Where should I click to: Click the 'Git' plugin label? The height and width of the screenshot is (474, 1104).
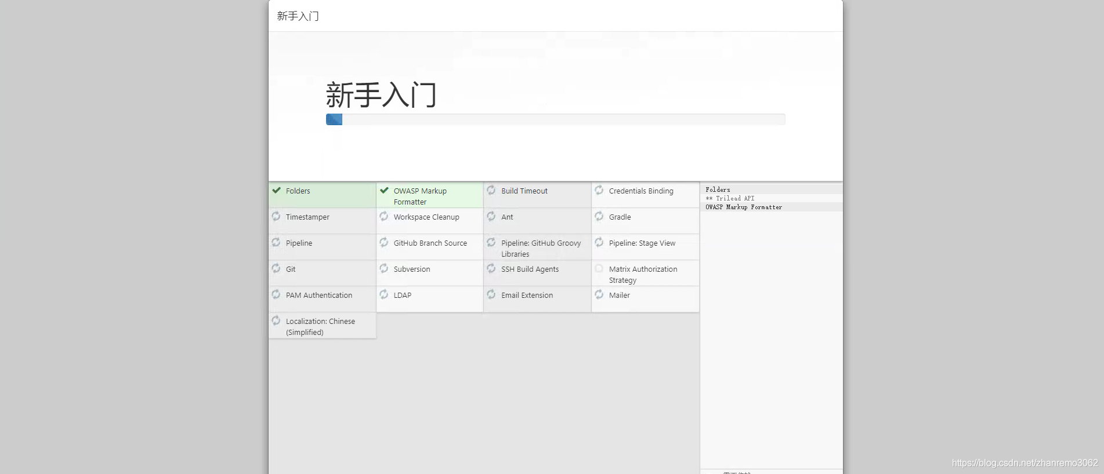pyautogui.click(x=291, y=269)
